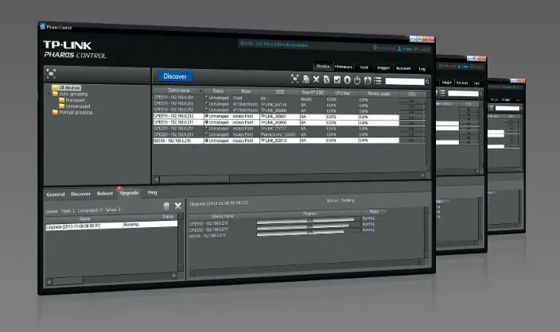Select the Unmanaged folder in the tree

pyautogui.click(x=74, y=106)
